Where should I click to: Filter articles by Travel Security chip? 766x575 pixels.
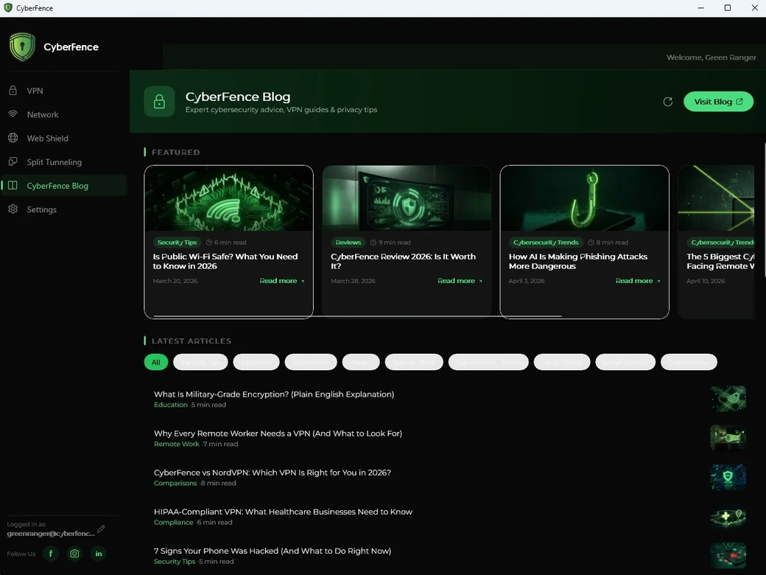point(625,362)
